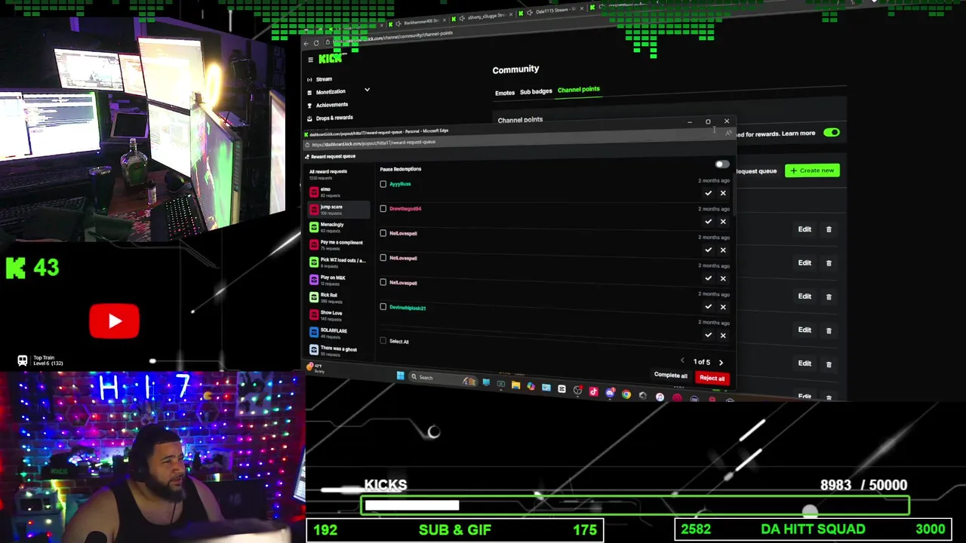
Task: Check the AyyyRuss request checkbox
Action: pyautogui.click(x=383, y=184)
